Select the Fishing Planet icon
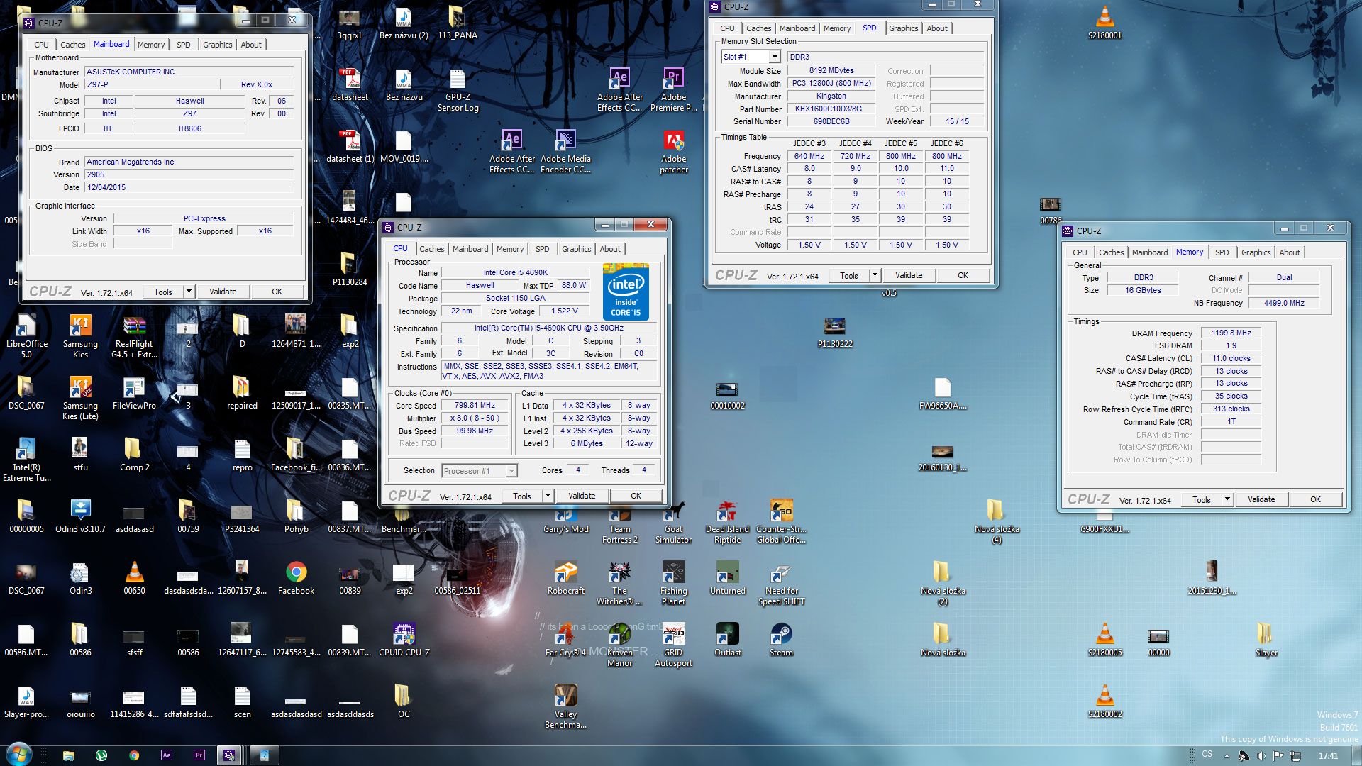The image size is (1362, 766). pos(673,583)
